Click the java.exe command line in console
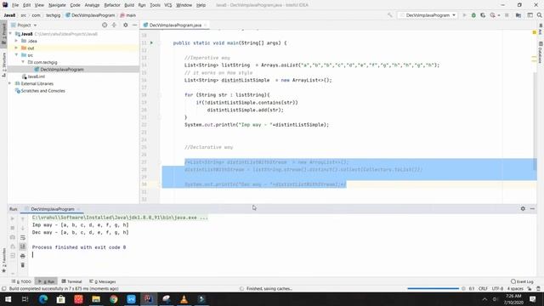The image size is (544, 306). [x=120, y=218]
